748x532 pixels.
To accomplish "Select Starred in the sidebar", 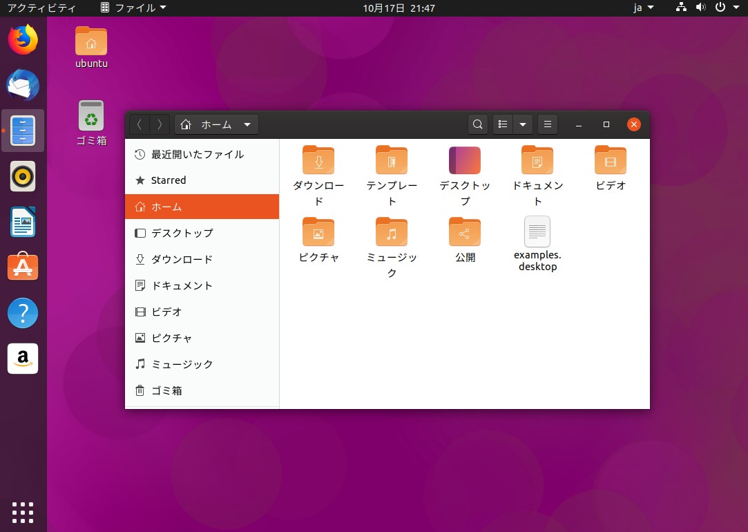I will click(x=168, y=180).
